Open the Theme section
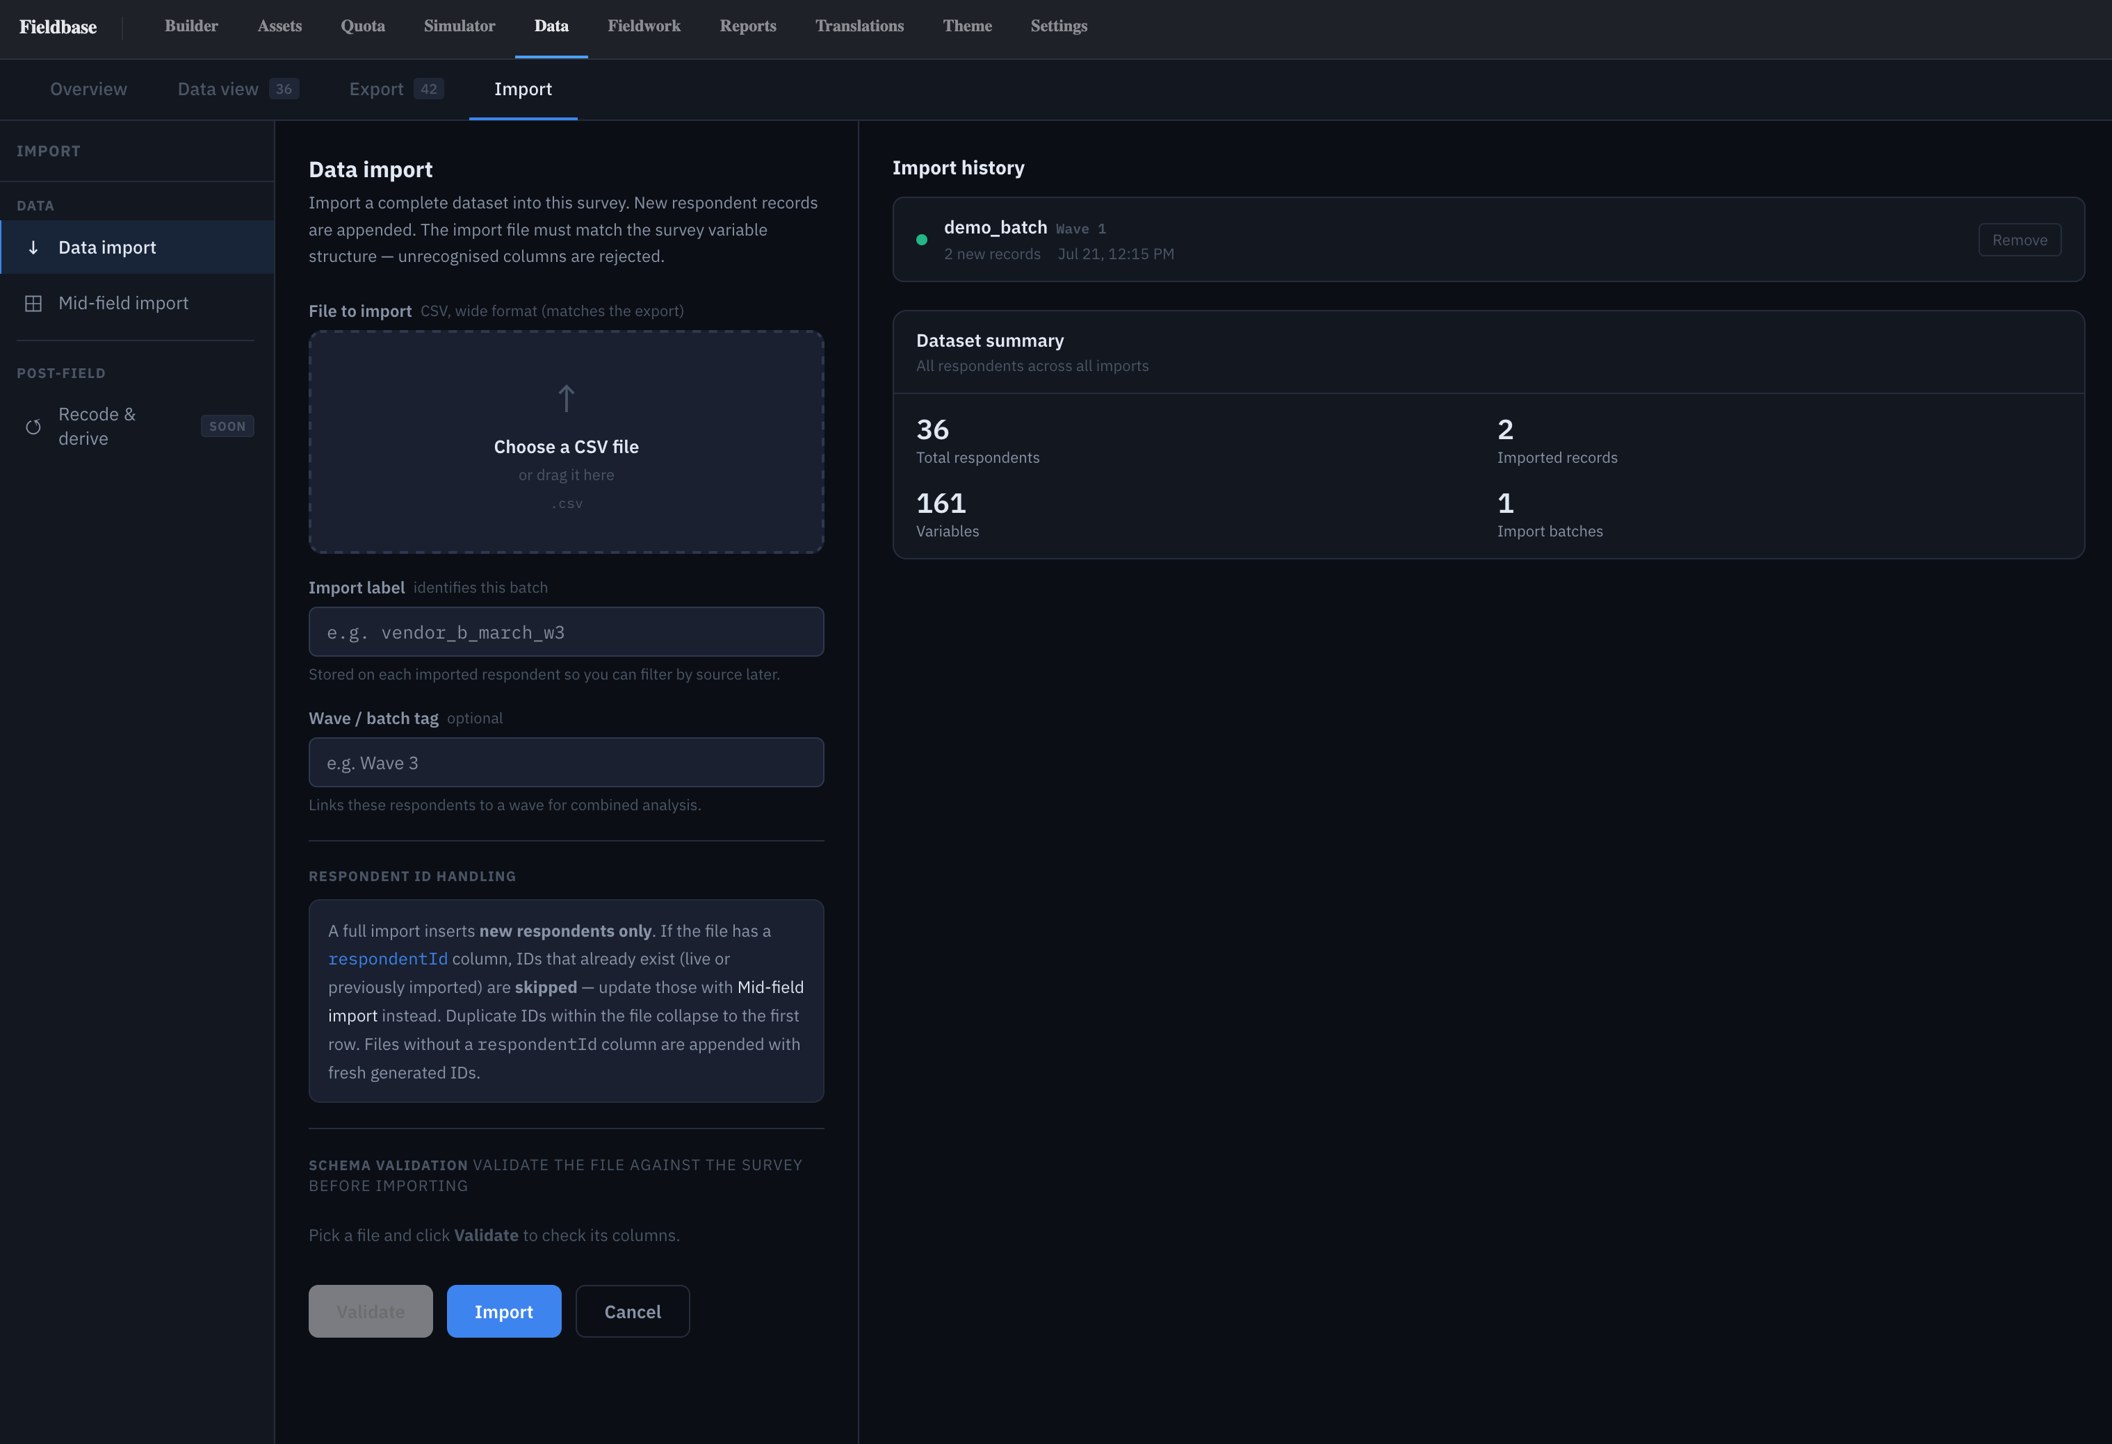The image size is (2112, 1444). [x=967, y=26]
